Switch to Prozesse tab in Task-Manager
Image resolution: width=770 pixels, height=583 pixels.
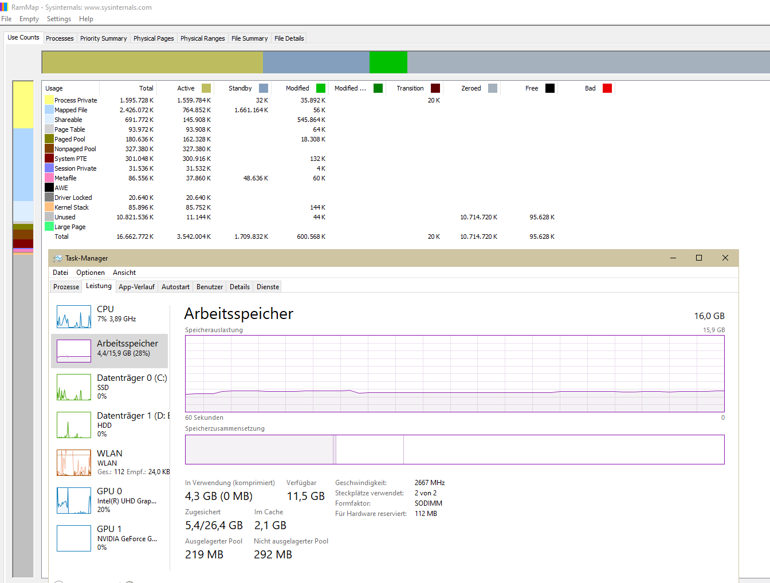66,287
